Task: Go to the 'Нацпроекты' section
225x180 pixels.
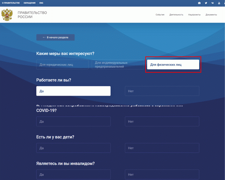Action: pos(194,15)
